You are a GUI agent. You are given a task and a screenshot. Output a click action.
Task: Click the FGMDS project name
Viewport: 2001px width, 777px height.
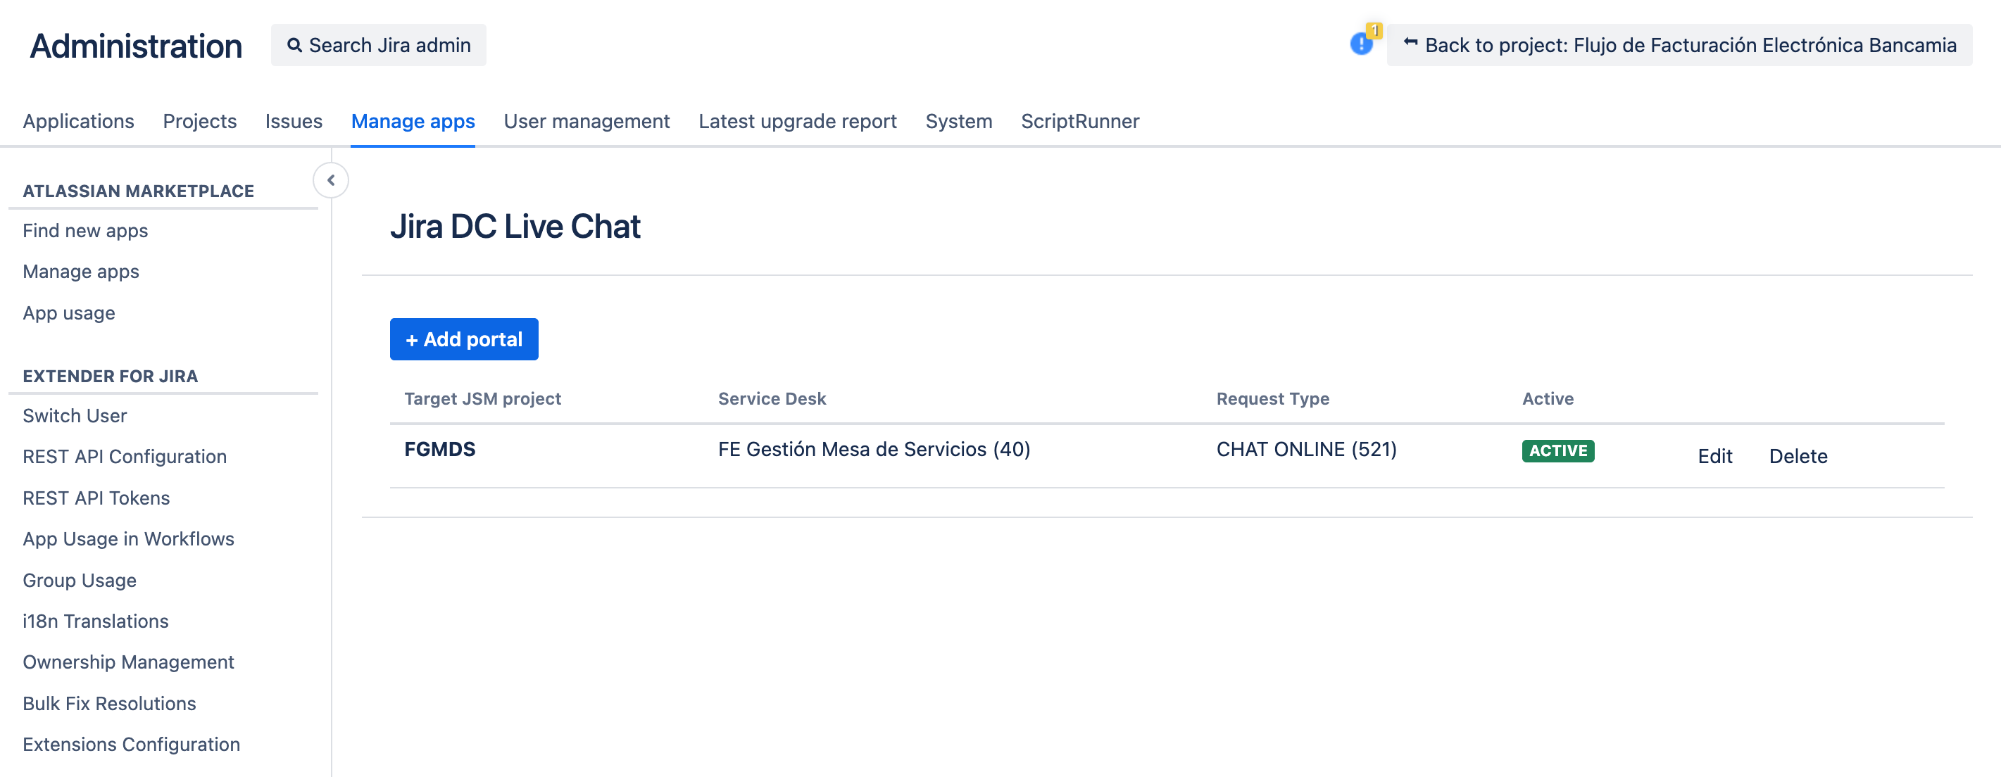[439, 450]
